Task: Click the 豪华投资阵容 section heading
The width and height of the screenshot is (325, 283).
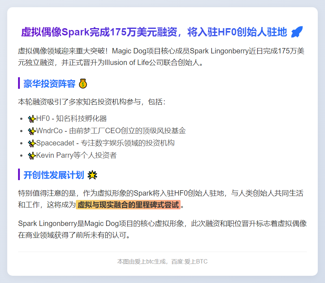Action: click(x=49, y=84)
